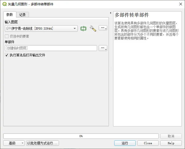Collapse the help panel with the arrow
This screenshot has height=149, width=185.
pos(110,13)
